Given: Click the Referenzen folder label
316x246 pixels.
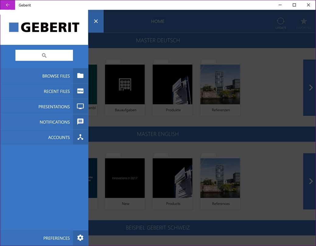Looking at the screenshot, I should 221,110.
